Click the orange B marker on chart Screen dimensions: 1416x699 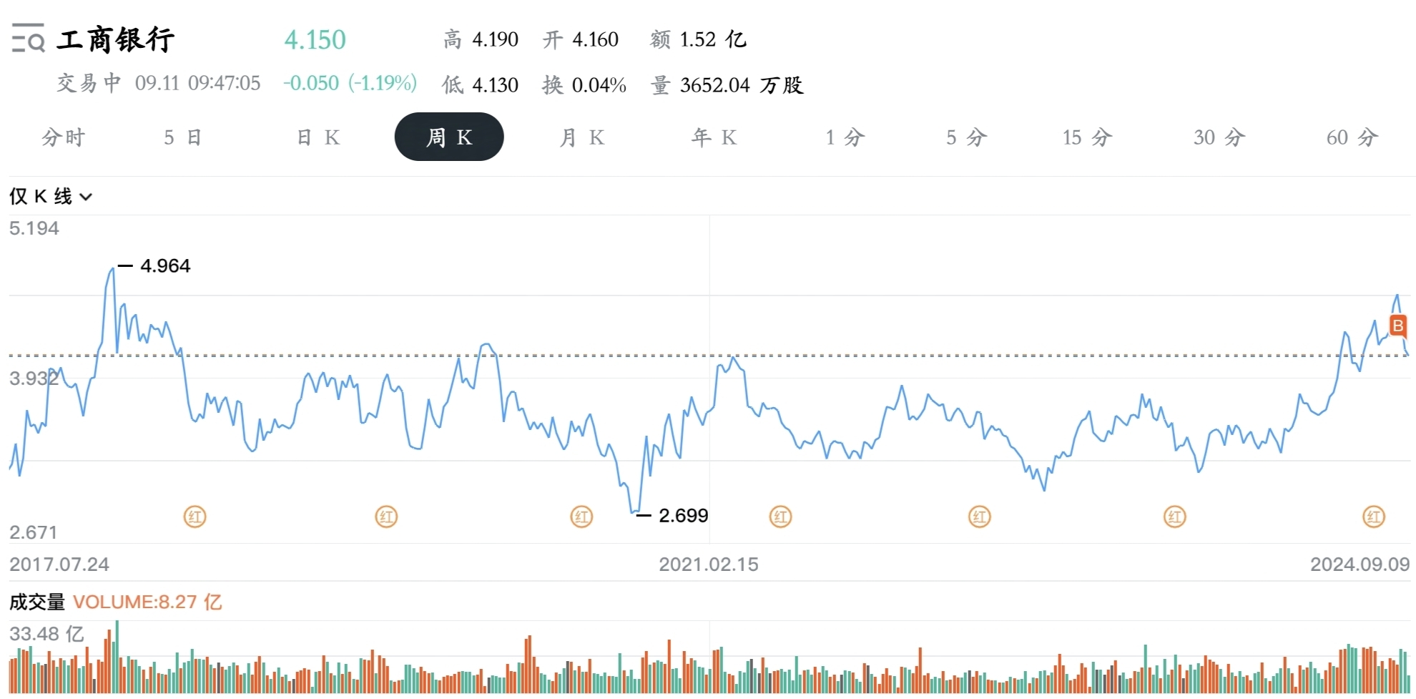tap(1397, 326)
